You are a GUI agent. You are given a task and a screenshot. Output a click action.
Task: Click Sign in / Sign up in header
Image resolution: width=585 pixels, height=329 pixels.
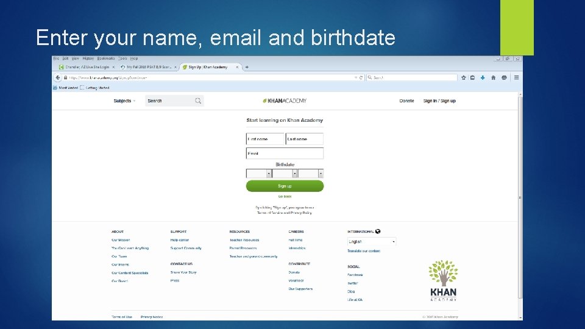(439, 101)
